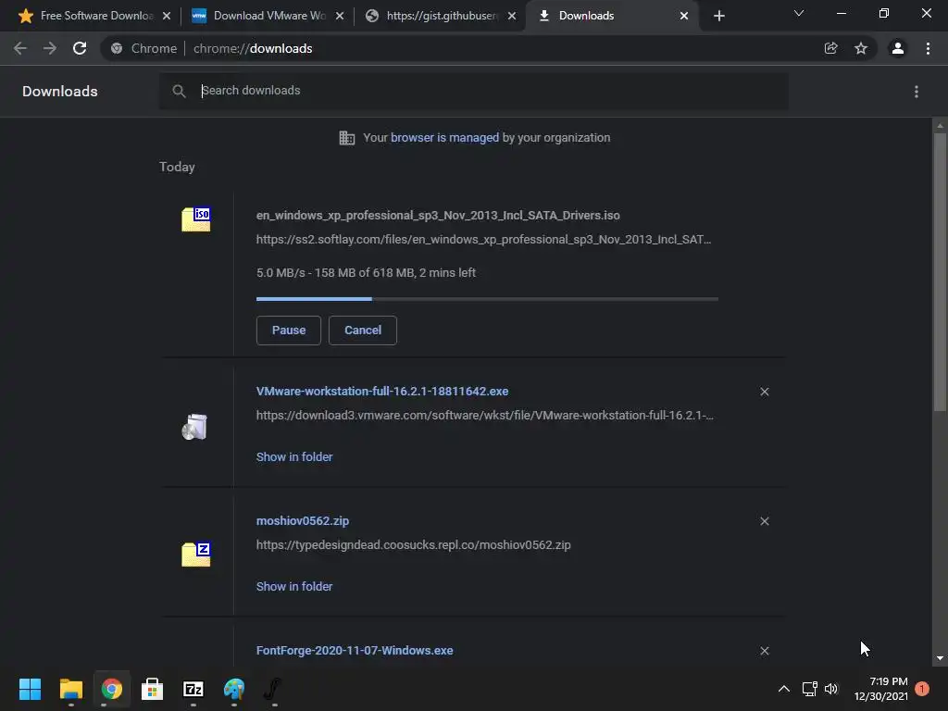
Task: Click the softlay.com source URL
Action: pyautogui.click(x=483, y=240)
